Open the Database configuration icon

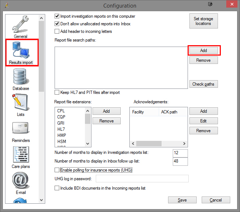[x=21, y=78]
